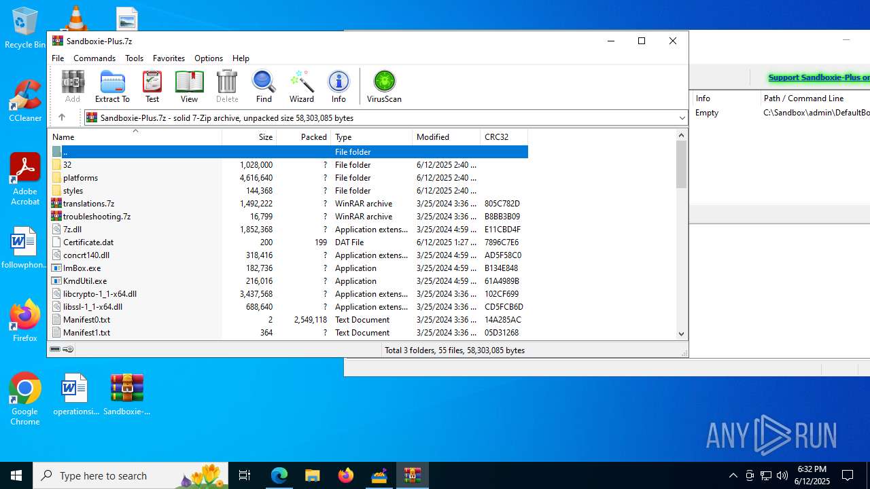Open Firefox desktop shortcut
Image resolution: width=870 pixels, height=489 pixels.
click(x=25, y=320)
